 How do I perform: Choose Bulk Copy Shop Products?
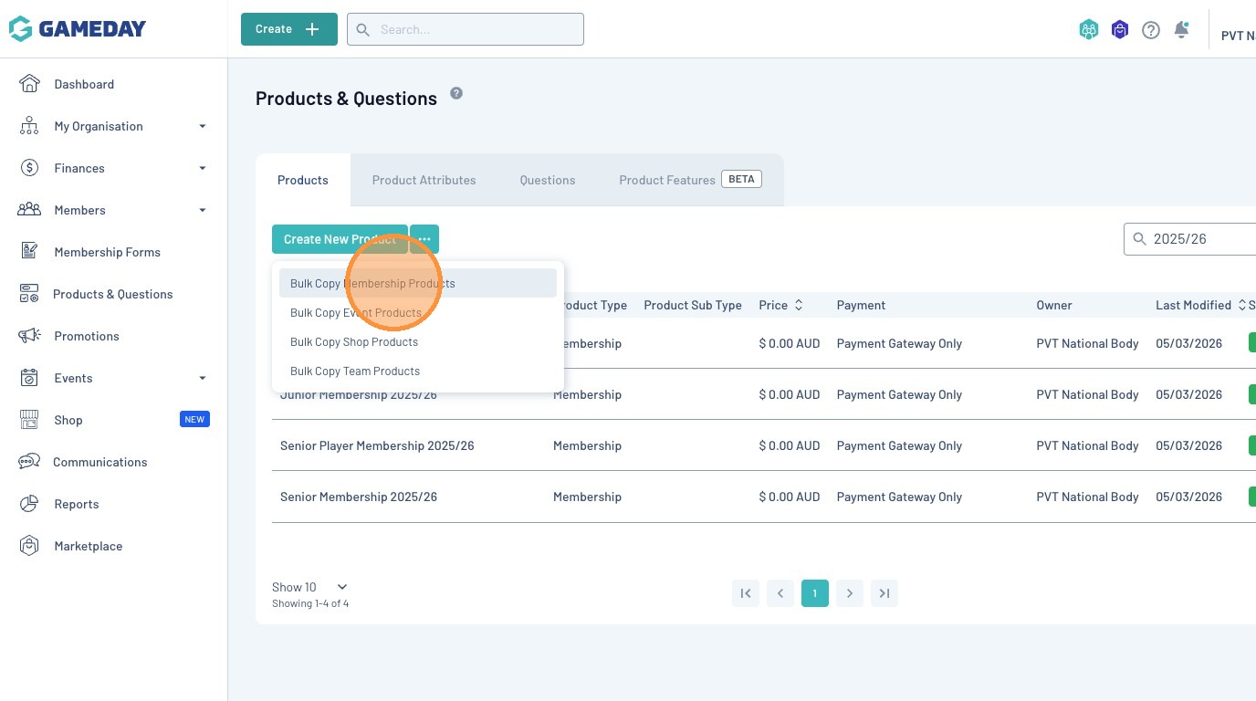point(418,341)
